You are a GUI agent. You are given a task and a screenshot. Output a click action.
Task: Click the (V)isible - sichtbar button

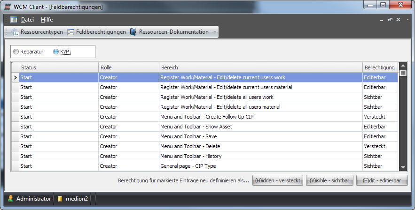click(x=329, y=180)
